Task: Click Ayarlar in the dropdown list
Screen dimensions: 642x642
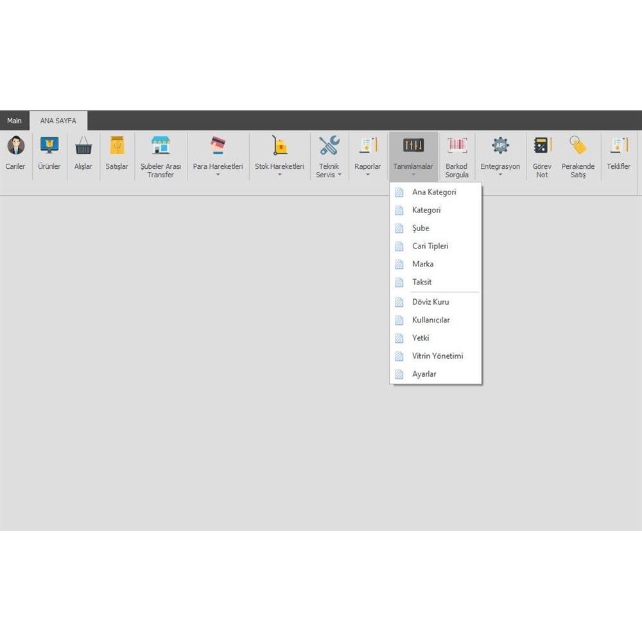Action: [x=424, y=374]
